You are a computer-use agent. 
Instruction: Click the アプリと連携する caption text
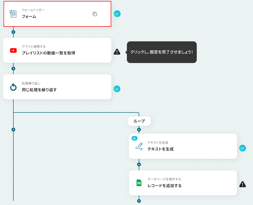[x=34, y=46]
